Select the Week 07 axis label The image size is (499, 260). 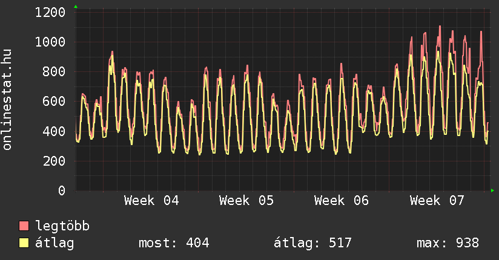[437, 201]
